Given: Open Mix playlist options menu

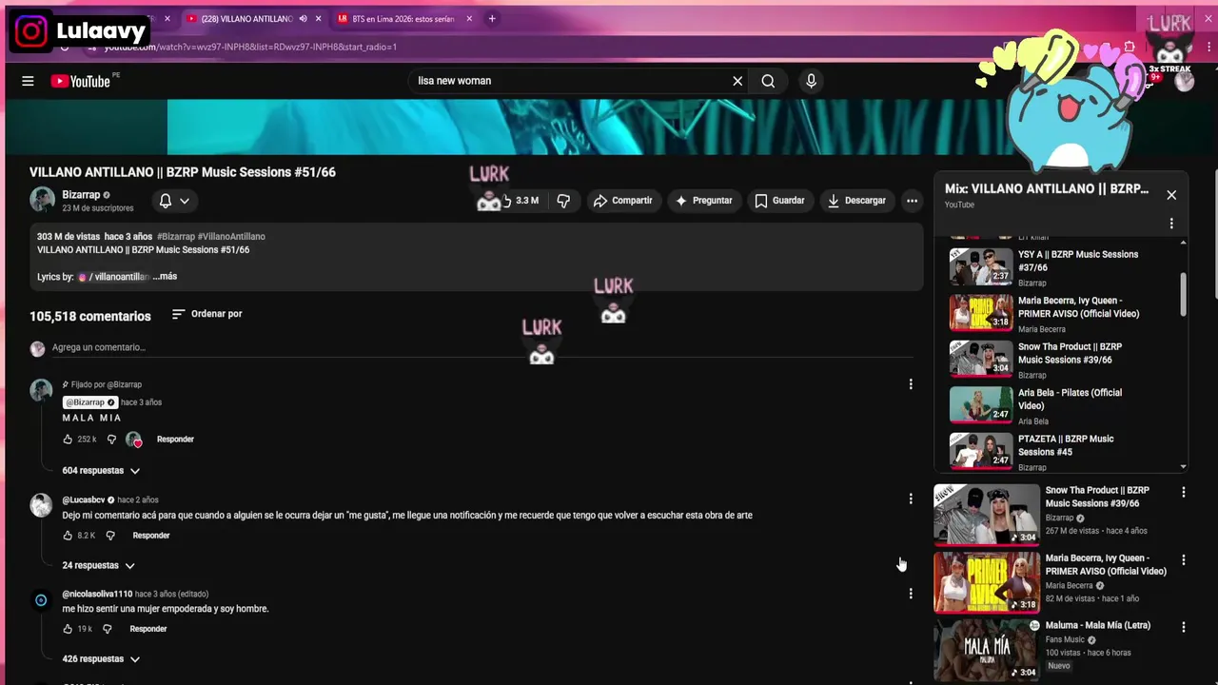Looking at the screenshot, I should (1171, 224).
